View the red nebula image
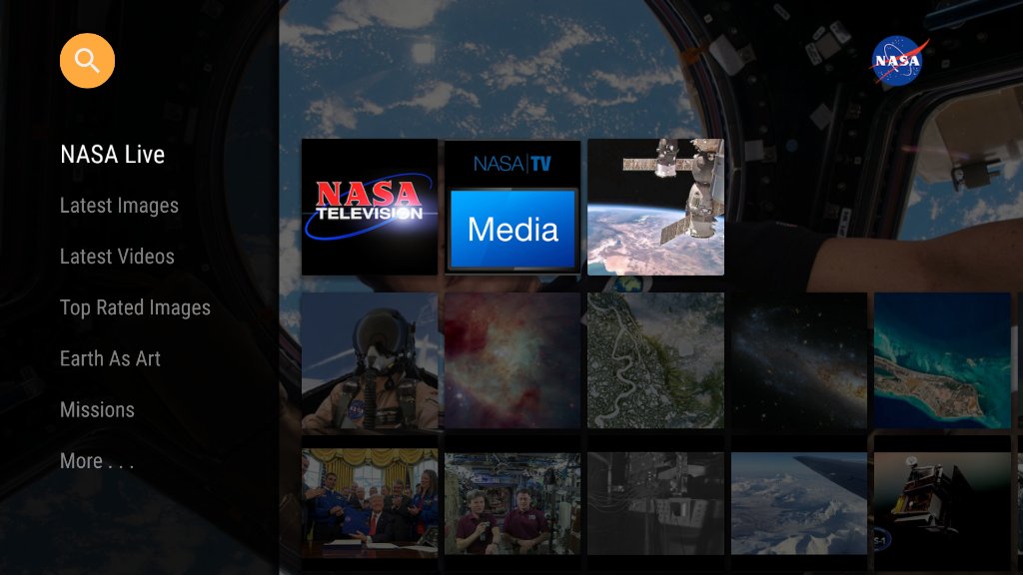Screen dimensions: 1023x575 point(512,360)
